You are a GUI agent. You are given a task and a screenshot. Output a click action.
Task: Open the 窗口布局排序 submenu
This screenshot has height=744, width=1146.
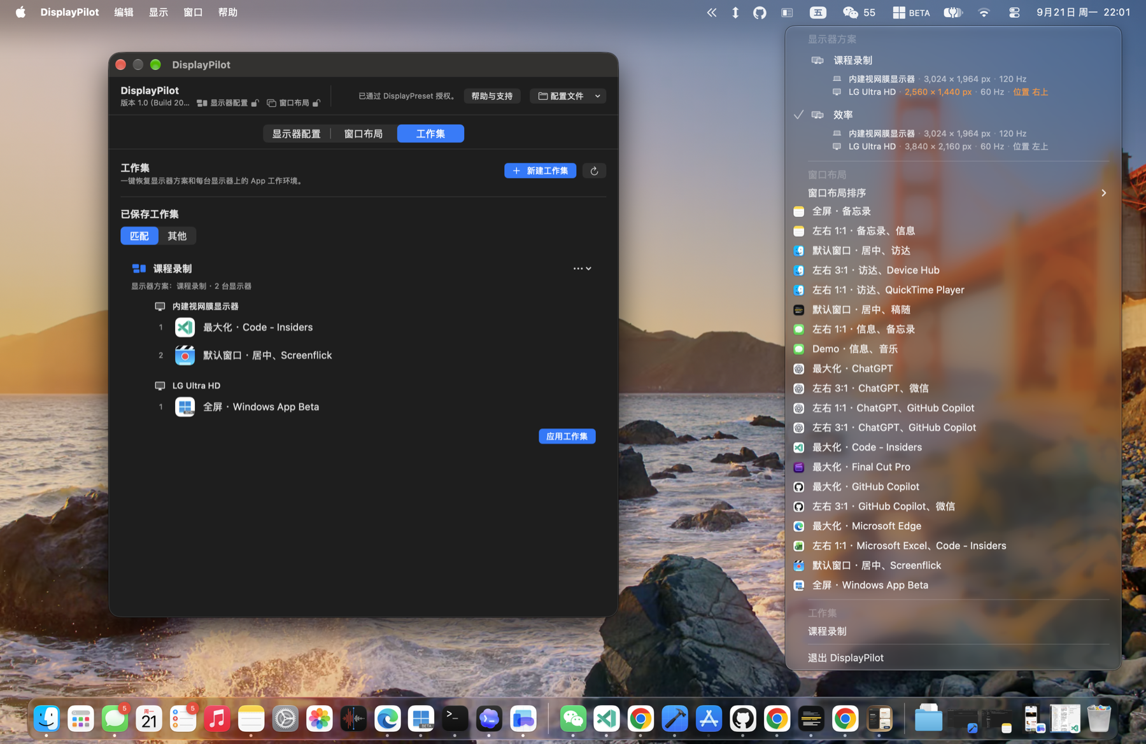953,193
